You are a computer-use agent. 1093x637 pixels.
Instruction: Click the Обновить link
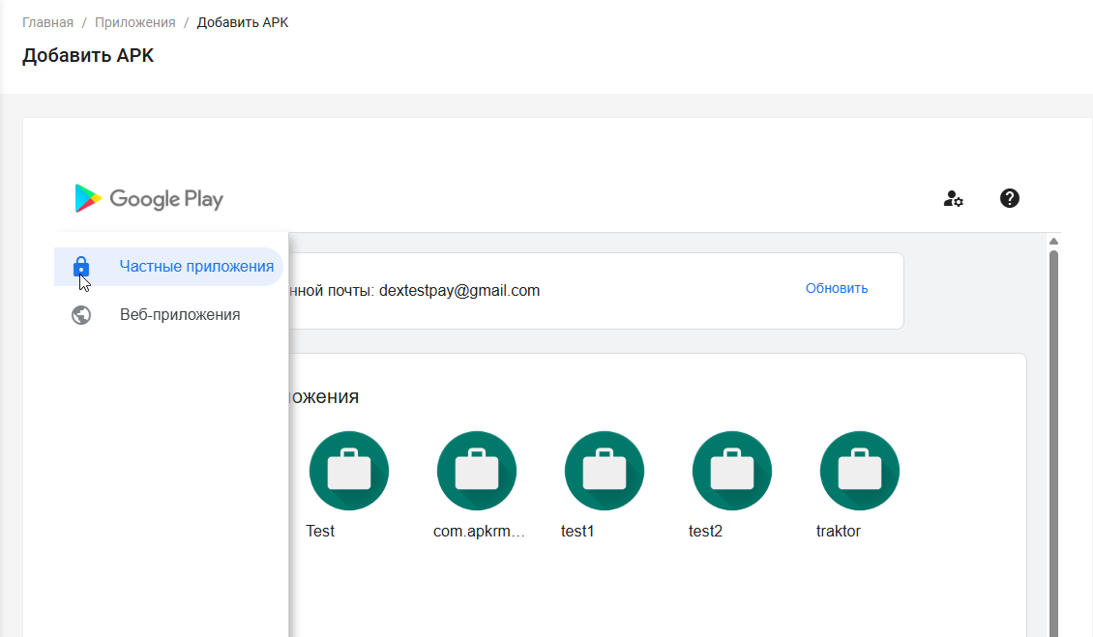[836, 288]
